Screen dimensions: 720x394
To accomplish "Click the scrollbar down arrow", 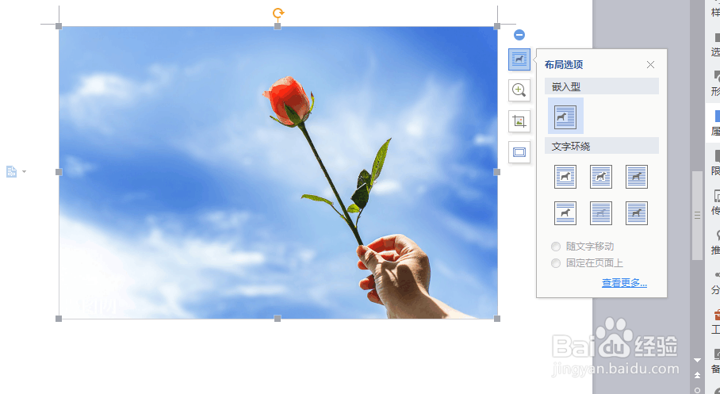I will [697, 360].
